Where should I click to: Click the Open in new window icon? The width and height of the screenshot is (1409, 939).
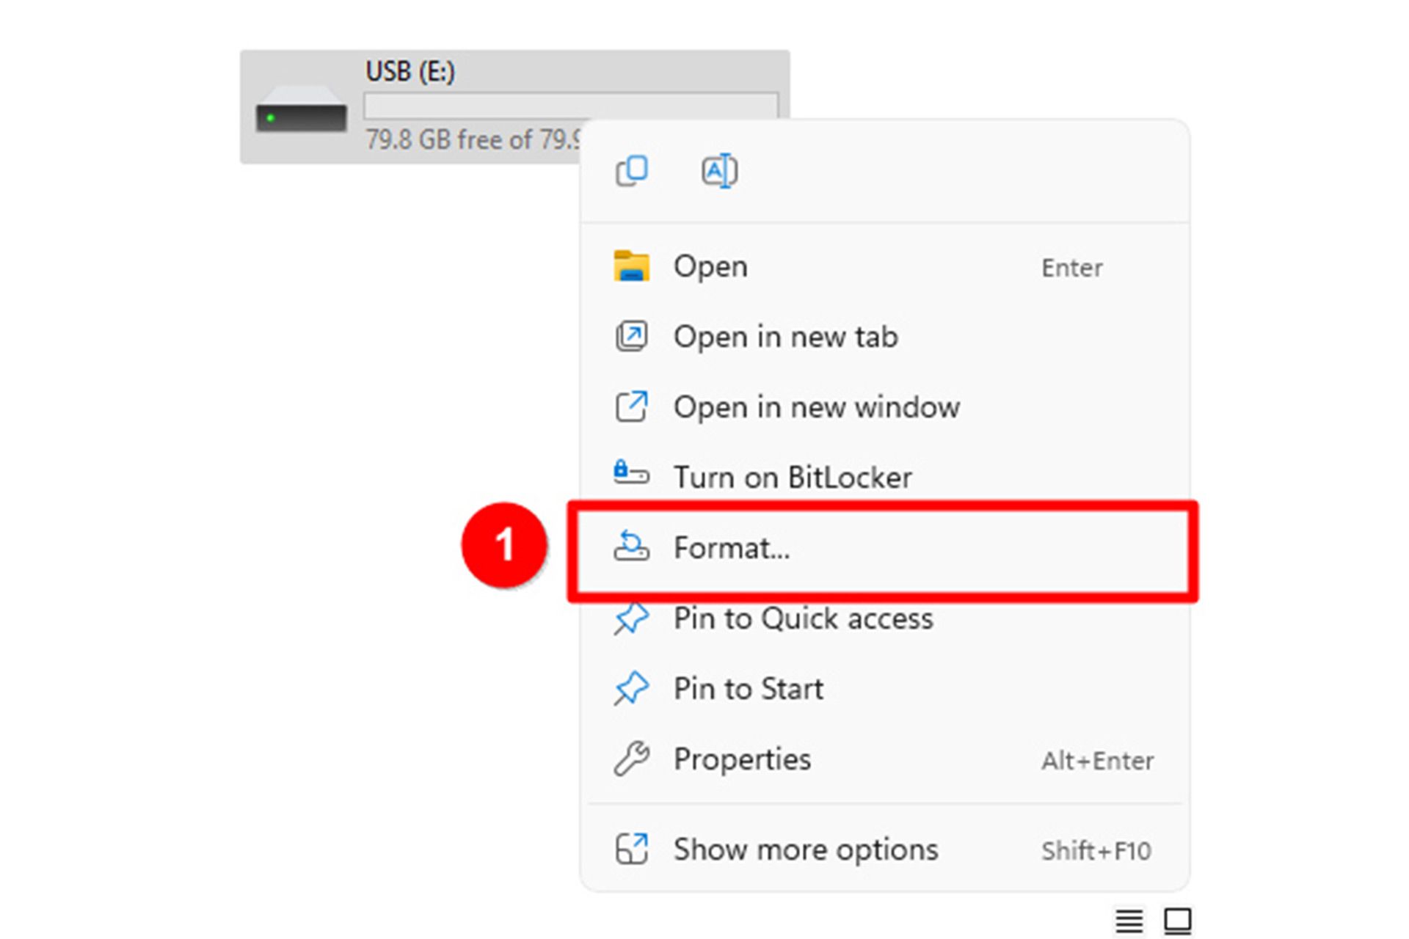[x=631, y=407]
